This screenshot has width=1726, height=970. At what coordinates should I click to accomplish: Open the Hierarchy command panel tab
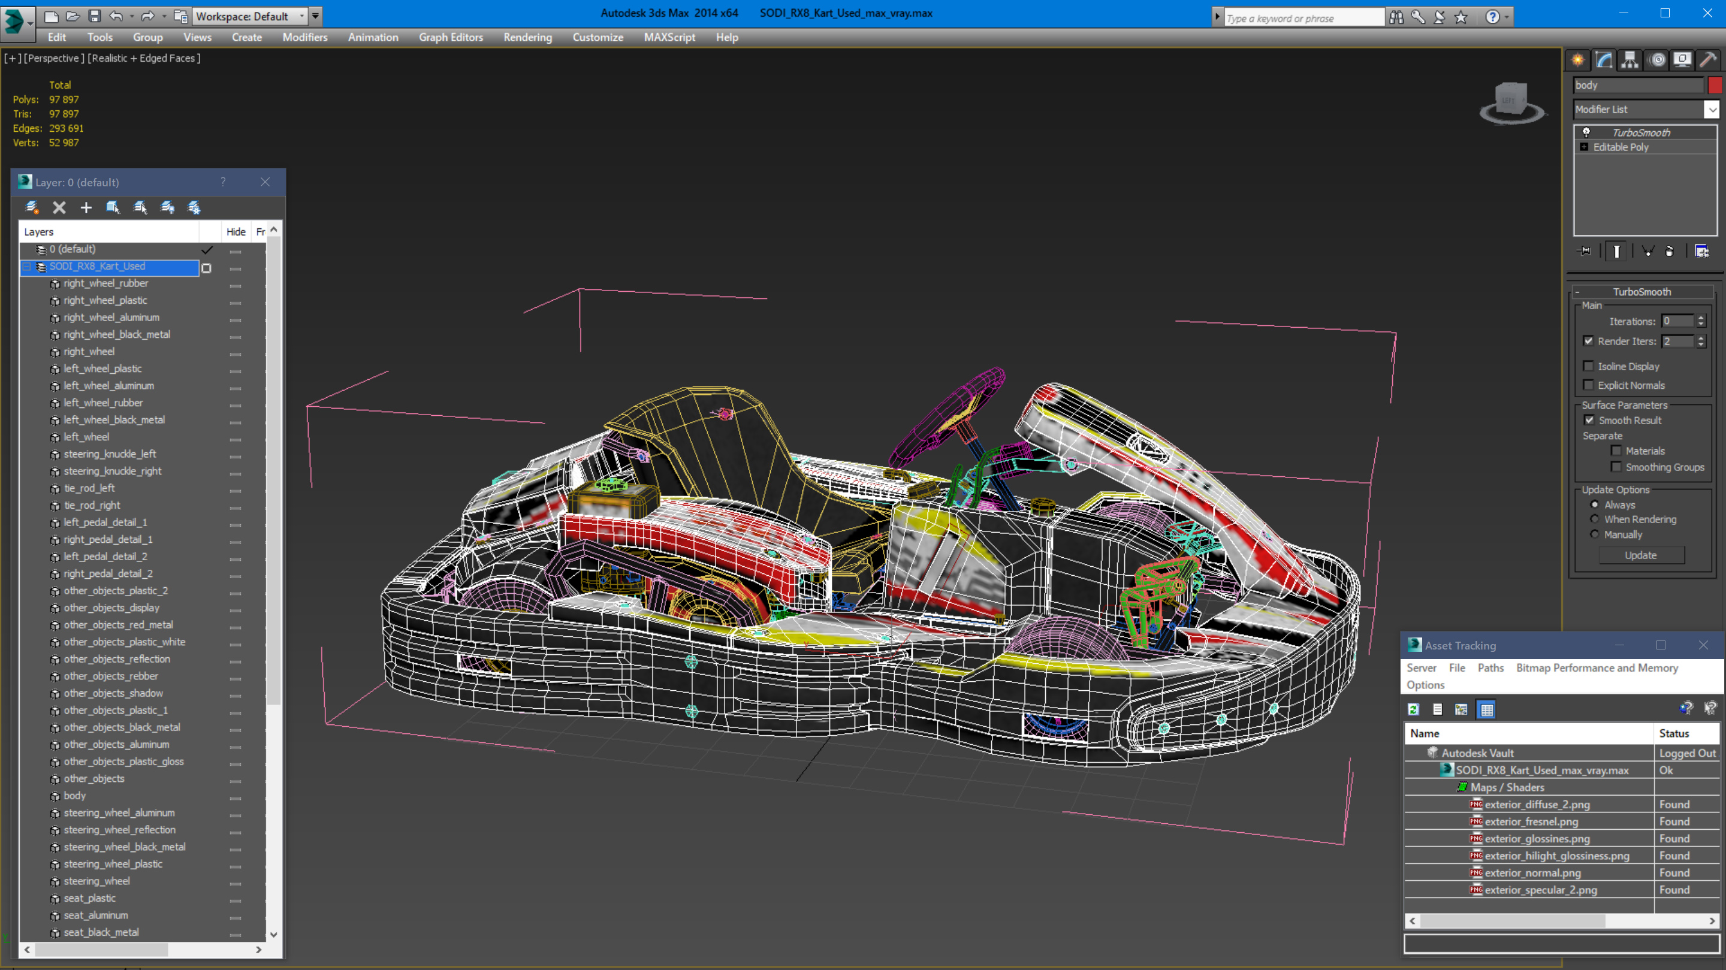click(x=1630, y=61)
